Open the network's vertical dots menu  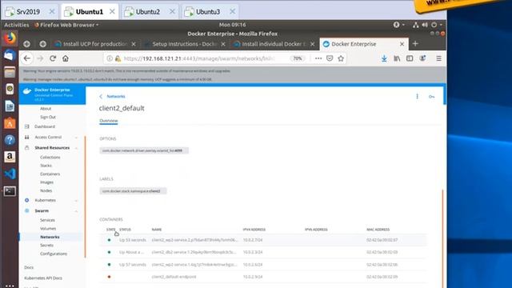[x=417, y=96]
